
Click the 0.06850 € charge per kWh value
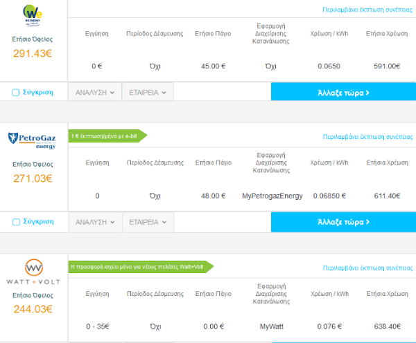[x=329, y=196]
